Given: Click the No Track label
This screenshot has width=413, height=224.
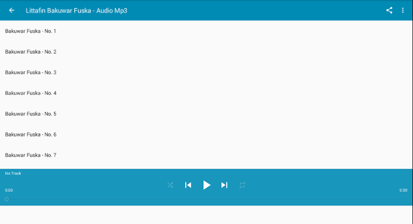Looking at the screenshot, I should [x=13, y=173].
